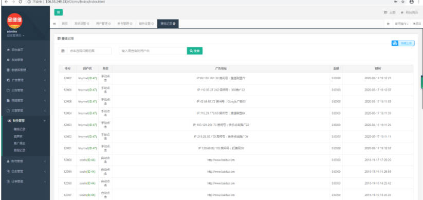Open the close-operations dropdown near tab bar end
The width and height of the screenshot is (423, 200).
point(402,24)
